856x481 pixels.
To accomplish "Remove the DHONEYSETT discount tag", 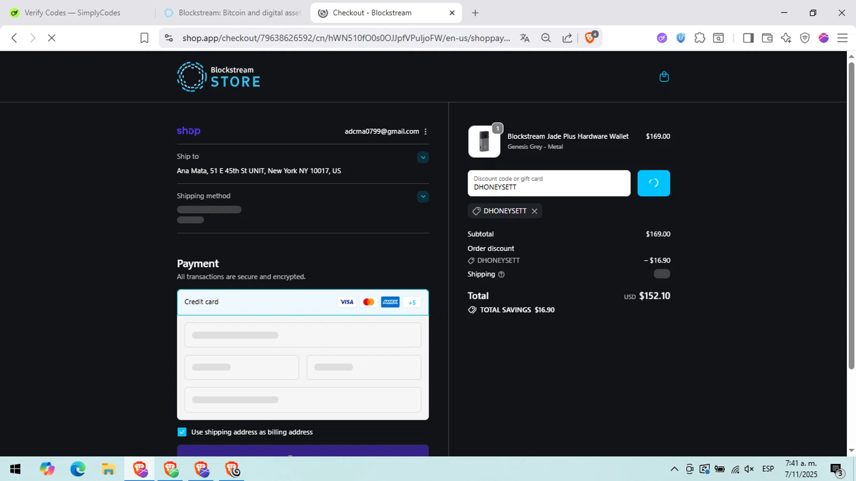I will pyautogui.click(x=535, y=211).
